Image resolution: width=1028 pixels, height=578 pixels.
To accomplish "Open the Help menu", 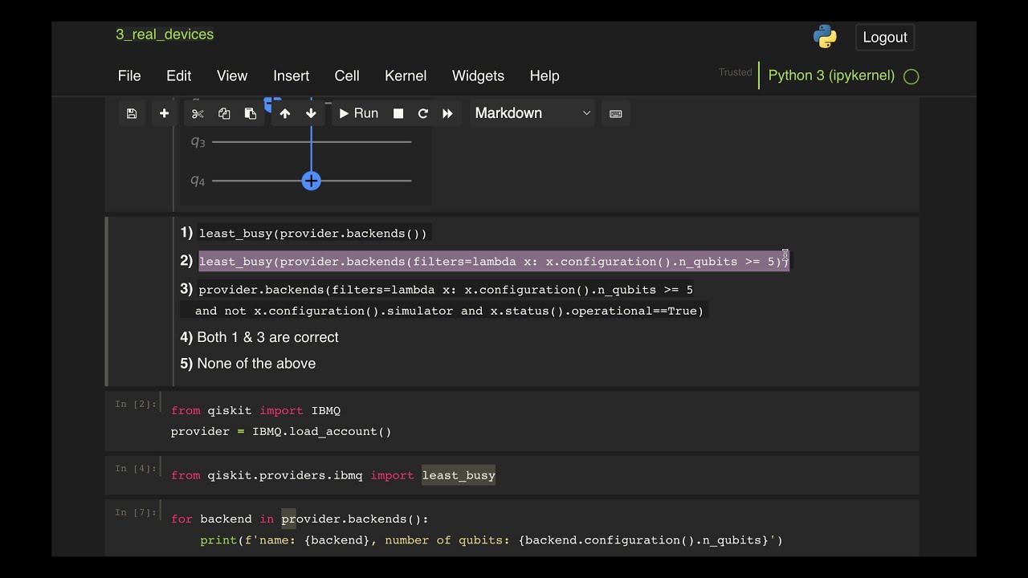I will click(x=545, y=75).
